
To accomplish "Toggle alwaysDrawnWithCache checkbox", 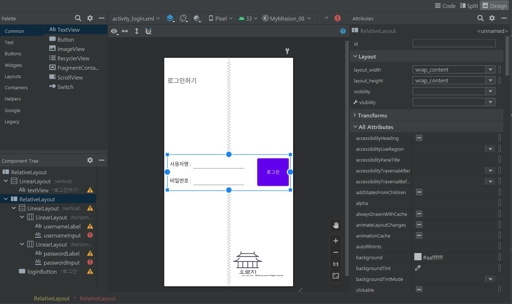I will 419,214.
